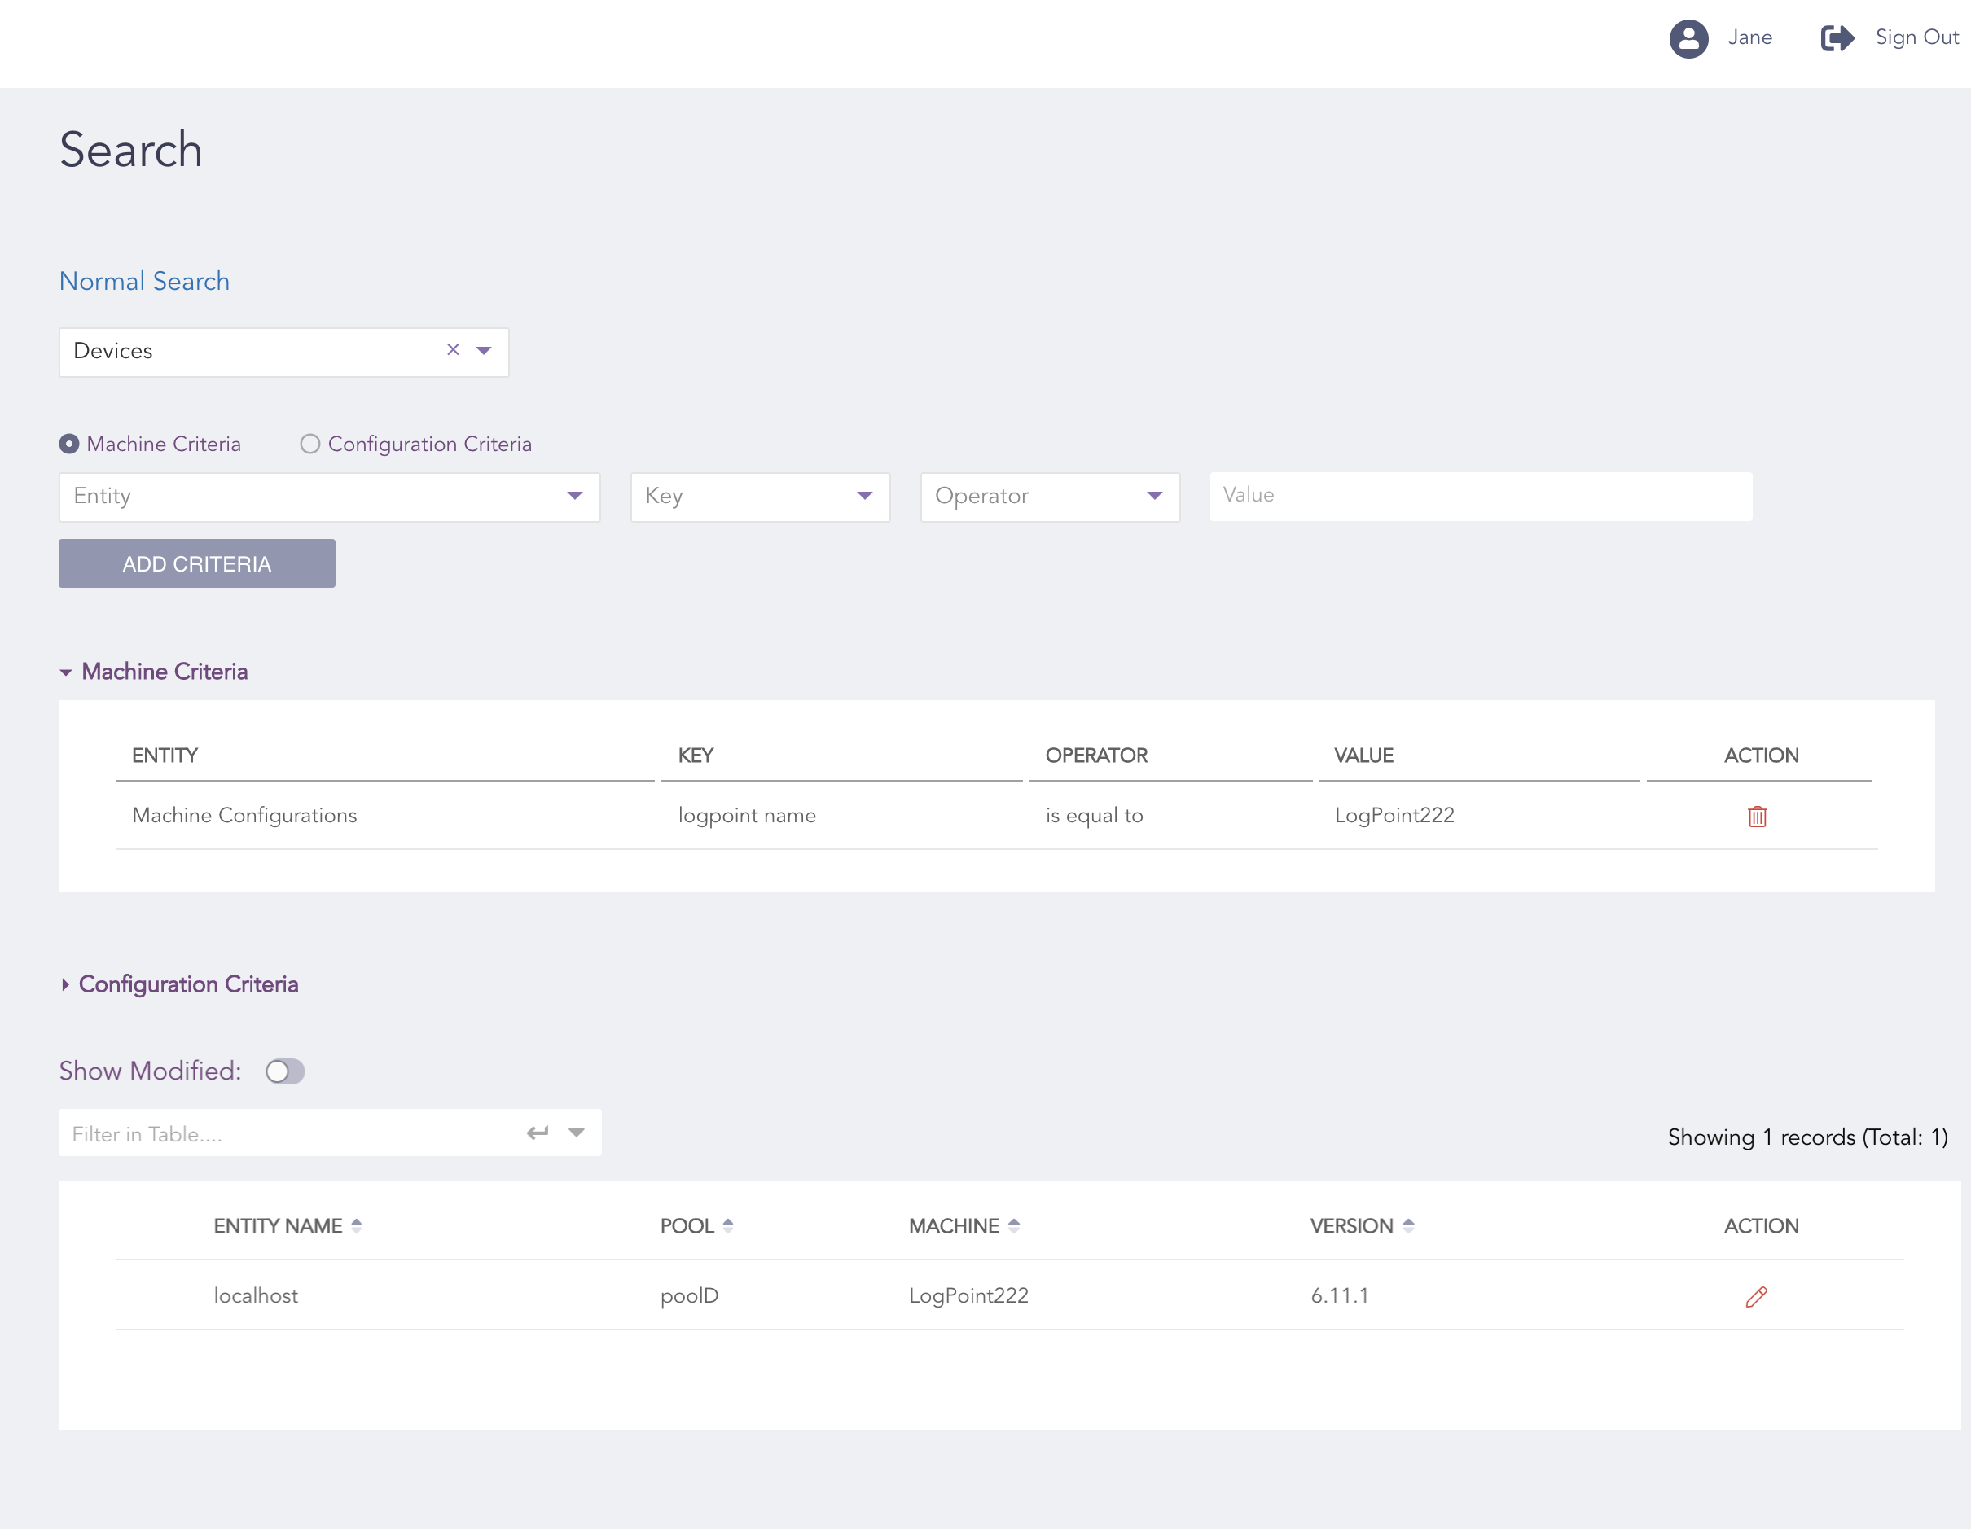The height and width of the screenshot is (1529, 1971).
Task: Select the Configuration Criteria radio button
Action: click(309, 444)
